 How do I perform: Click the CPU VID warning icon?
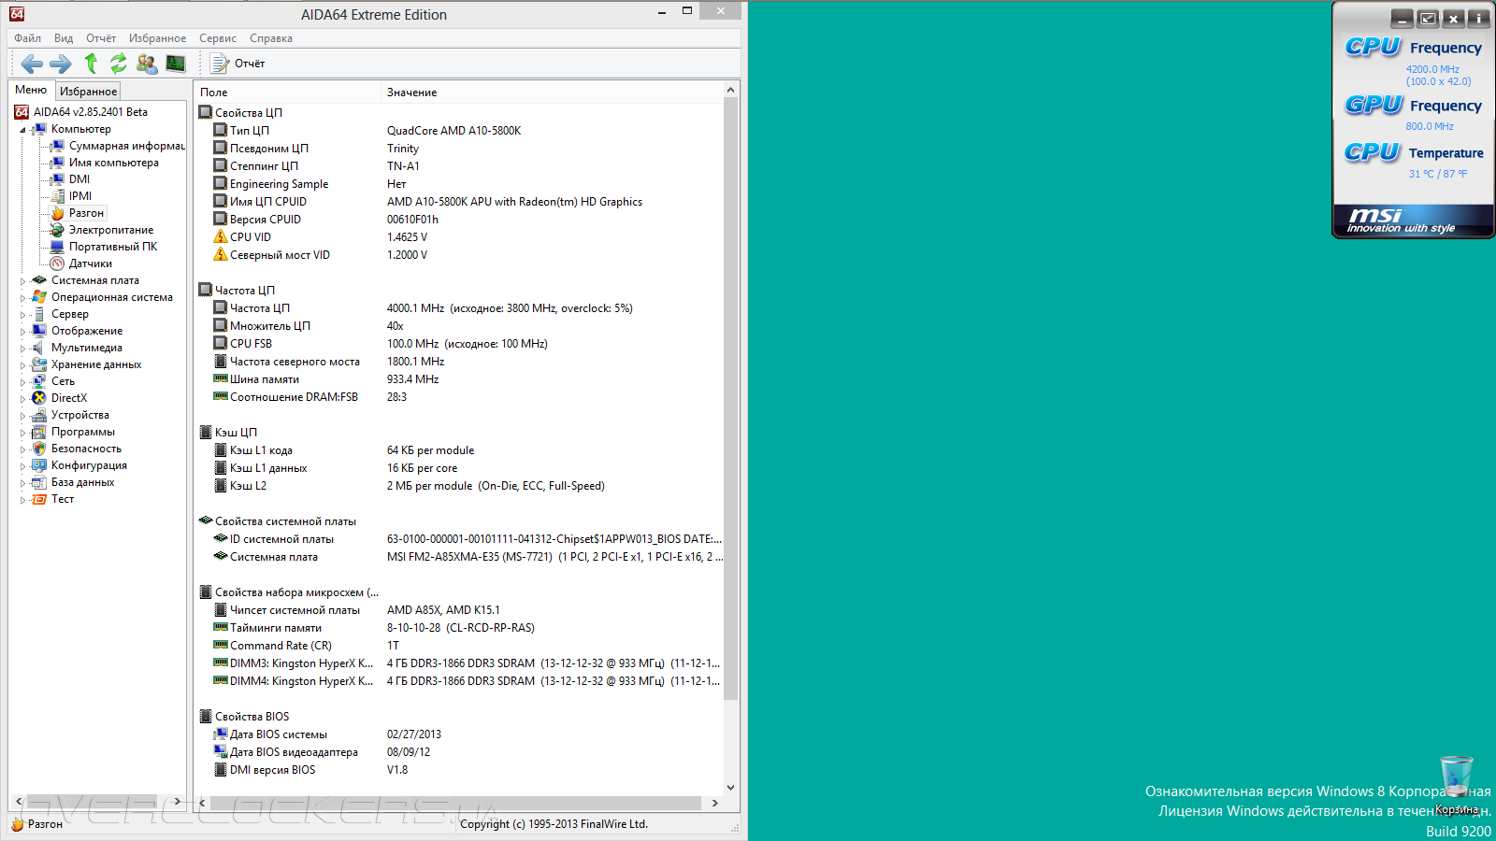(x=221, y=237)
